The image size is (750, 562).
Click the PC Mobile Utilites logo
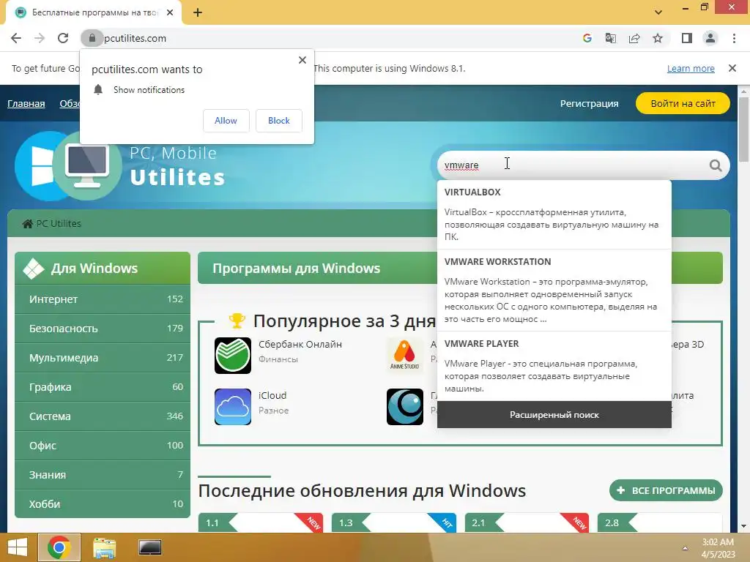[119, 166]
